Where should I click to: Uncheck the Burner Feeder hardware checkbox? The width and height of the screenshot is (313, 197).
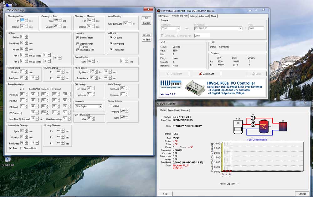tap(78, 37)
